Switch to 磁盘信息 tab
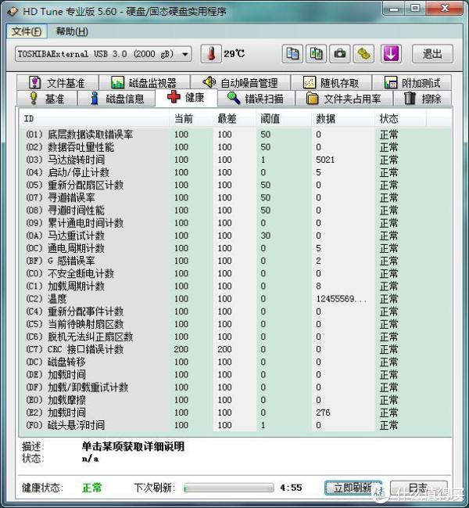Viewport: 469px width, 508px height. coord(116,99)
